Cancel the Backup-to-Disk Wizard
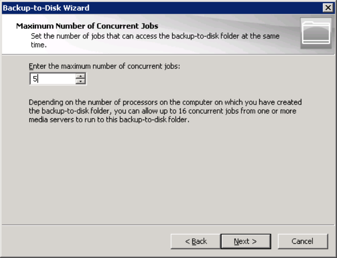 point(303,242)
